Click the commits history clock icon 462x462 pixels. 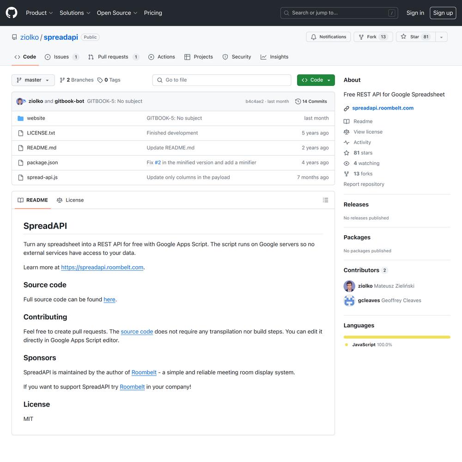(298, 101)
